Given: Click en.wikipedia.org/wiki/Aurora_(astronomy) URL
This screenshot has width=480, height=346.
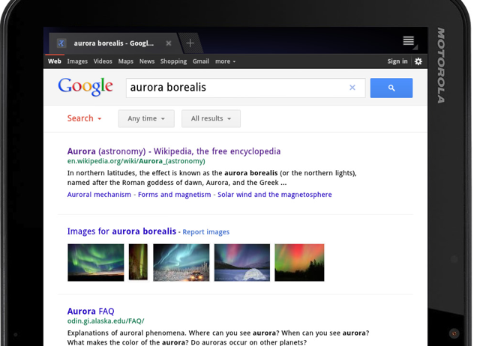Looking at the screenshot, I should [136, 161].
